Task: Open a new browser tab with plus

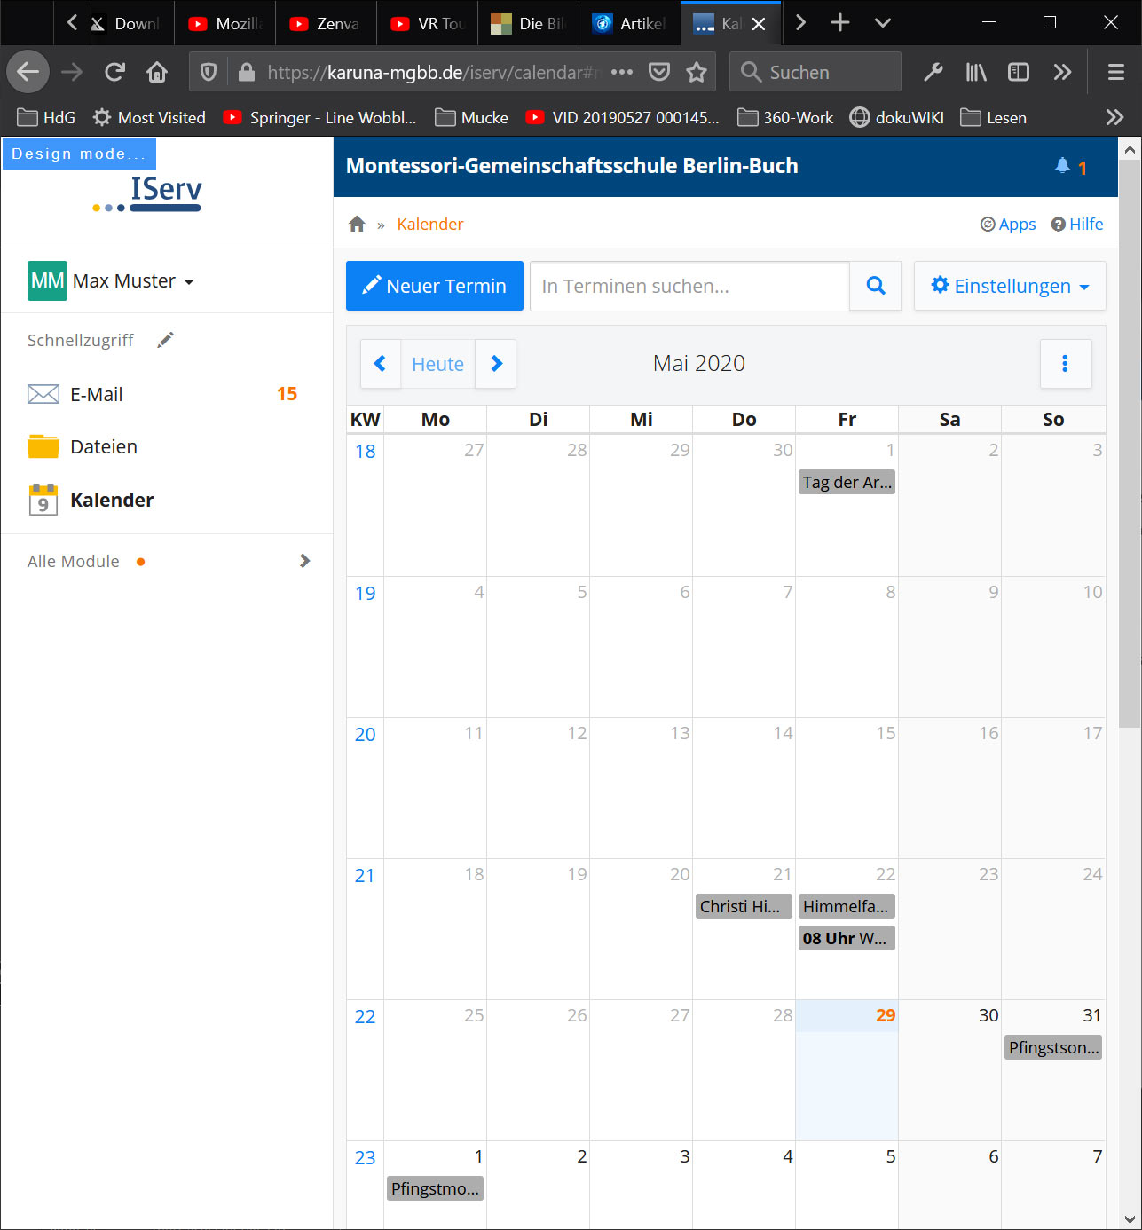Action: tap(840, 23)
